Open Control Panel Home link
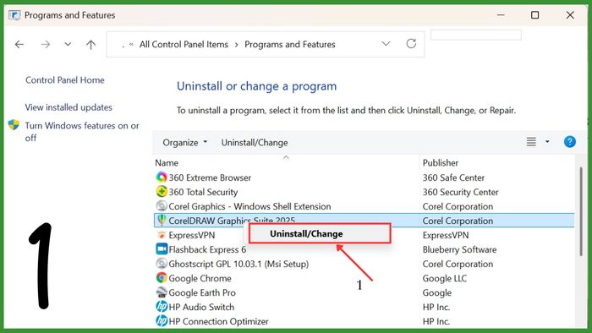 click(65, 80)
